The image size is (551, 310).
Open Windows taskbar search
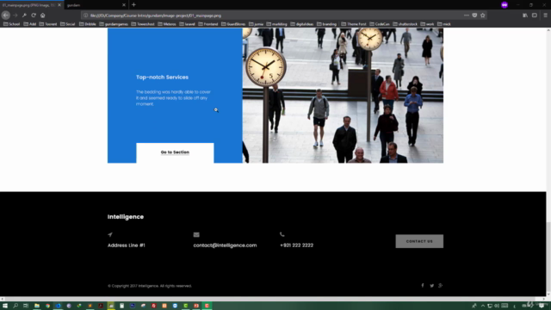click(15, 306)
